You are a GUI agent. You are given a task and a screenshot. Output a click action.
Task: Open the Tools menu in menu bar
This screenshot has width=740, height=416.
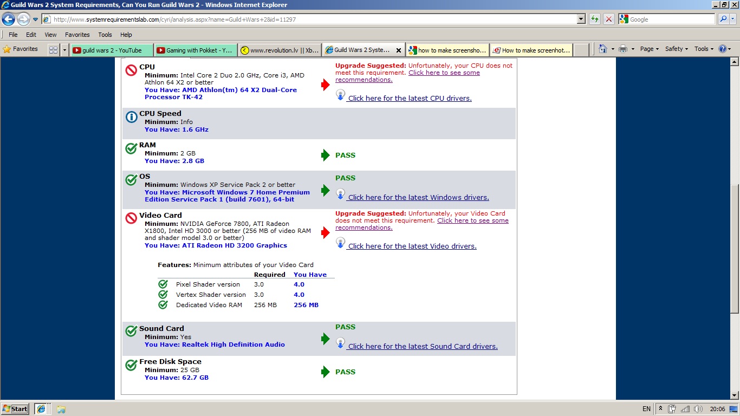coord(105,35)
